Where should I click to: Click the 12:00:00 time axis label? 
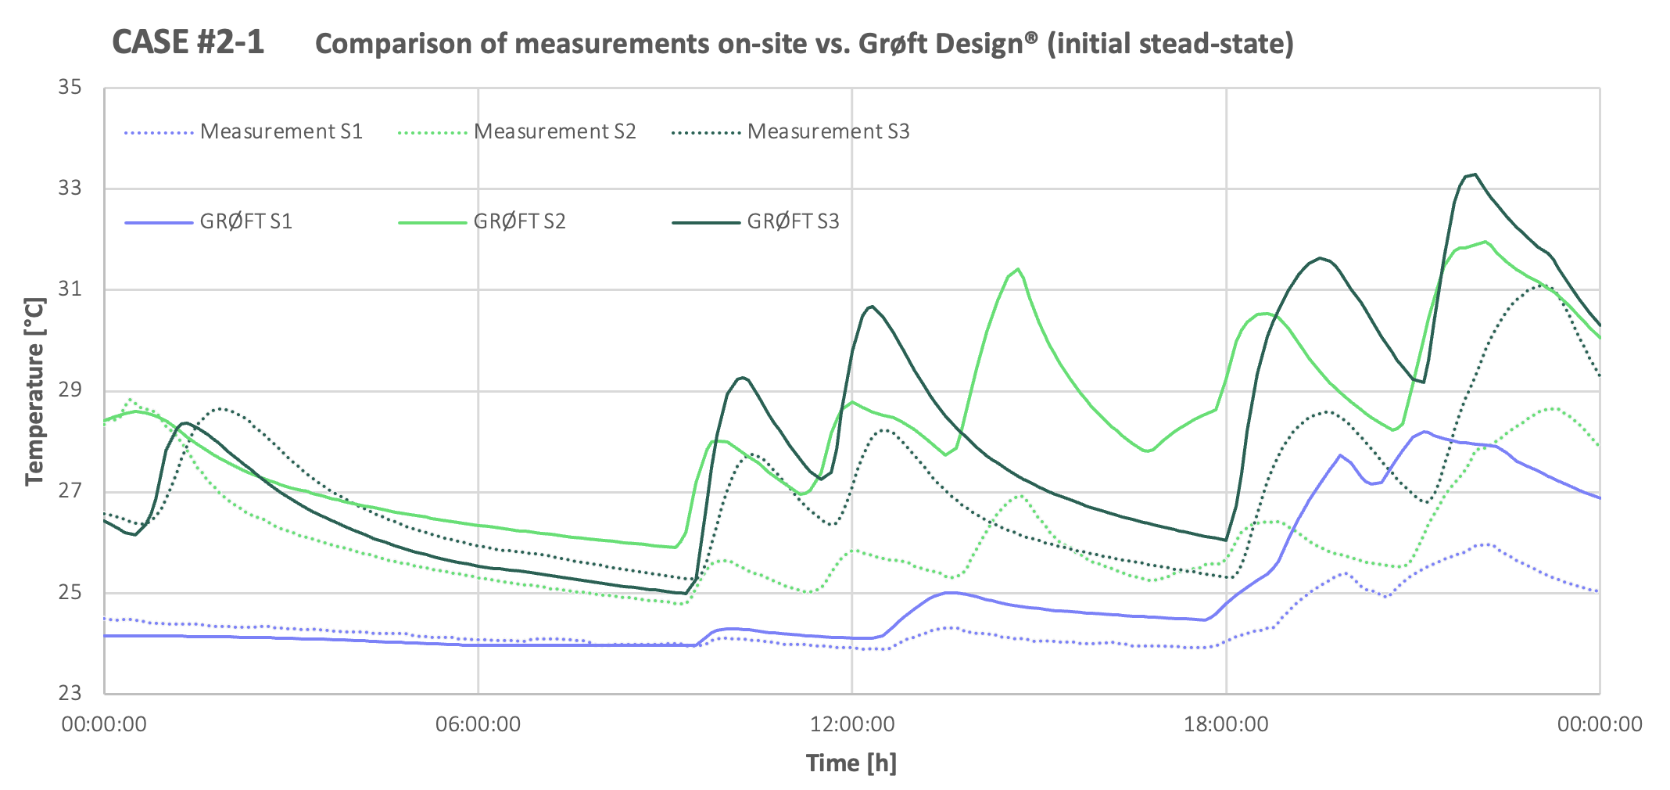point(852,724)
